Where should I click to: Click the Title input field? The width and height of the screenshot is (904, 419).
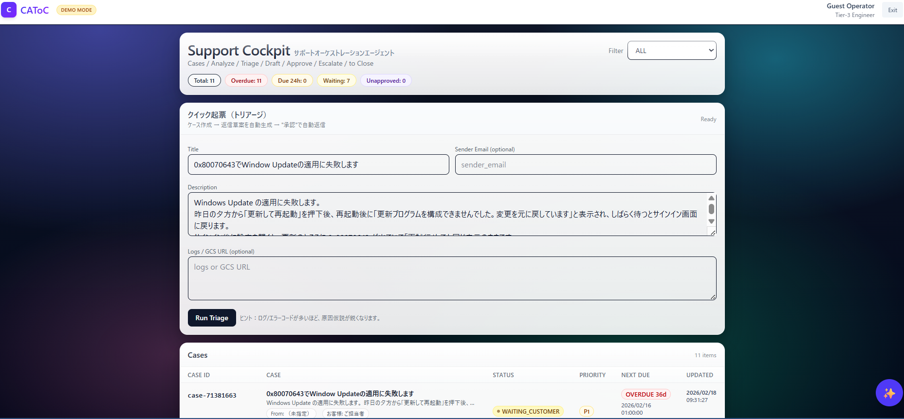click(318, 164)
